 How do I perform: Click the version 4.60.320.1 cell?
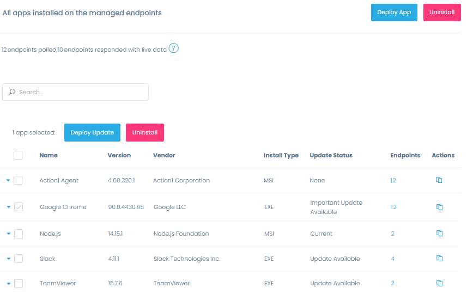122,180
